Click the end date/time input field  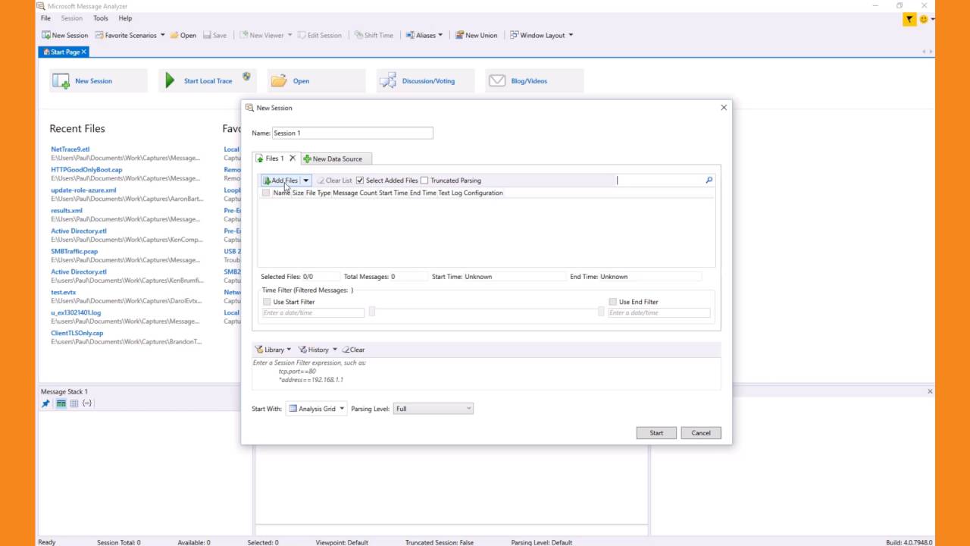coord(659,312)
